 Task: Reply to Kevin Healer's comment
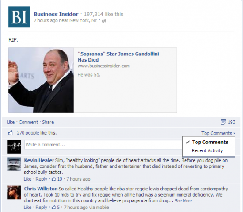coord(41,179)
